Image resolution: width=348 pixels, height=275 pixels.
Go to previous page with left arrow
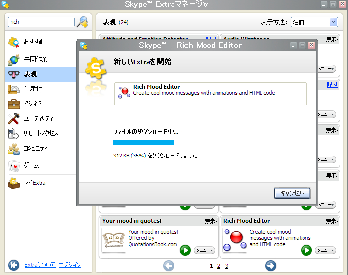[x=169, y=266]
